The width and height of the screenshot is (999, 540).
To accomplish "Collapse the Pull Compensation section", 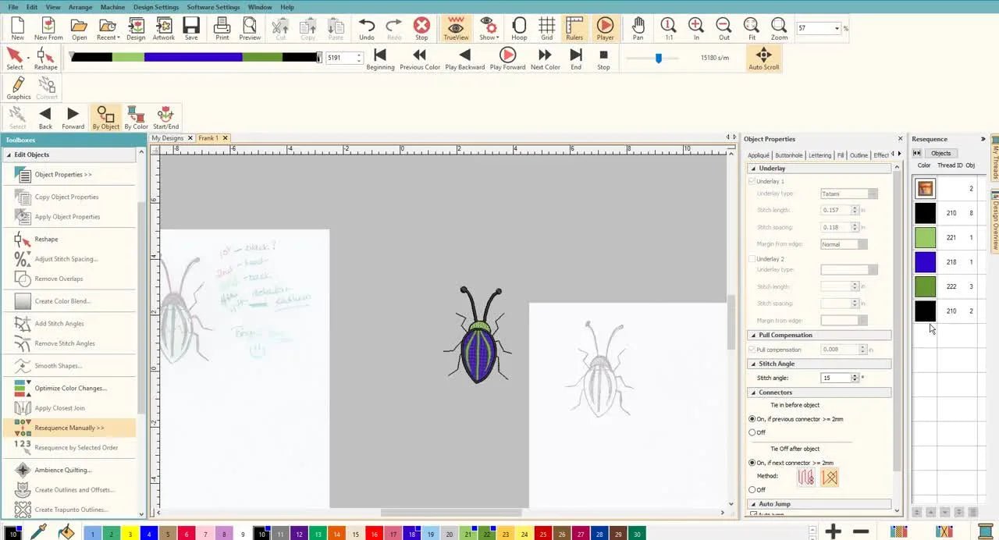I will point(753,336).
